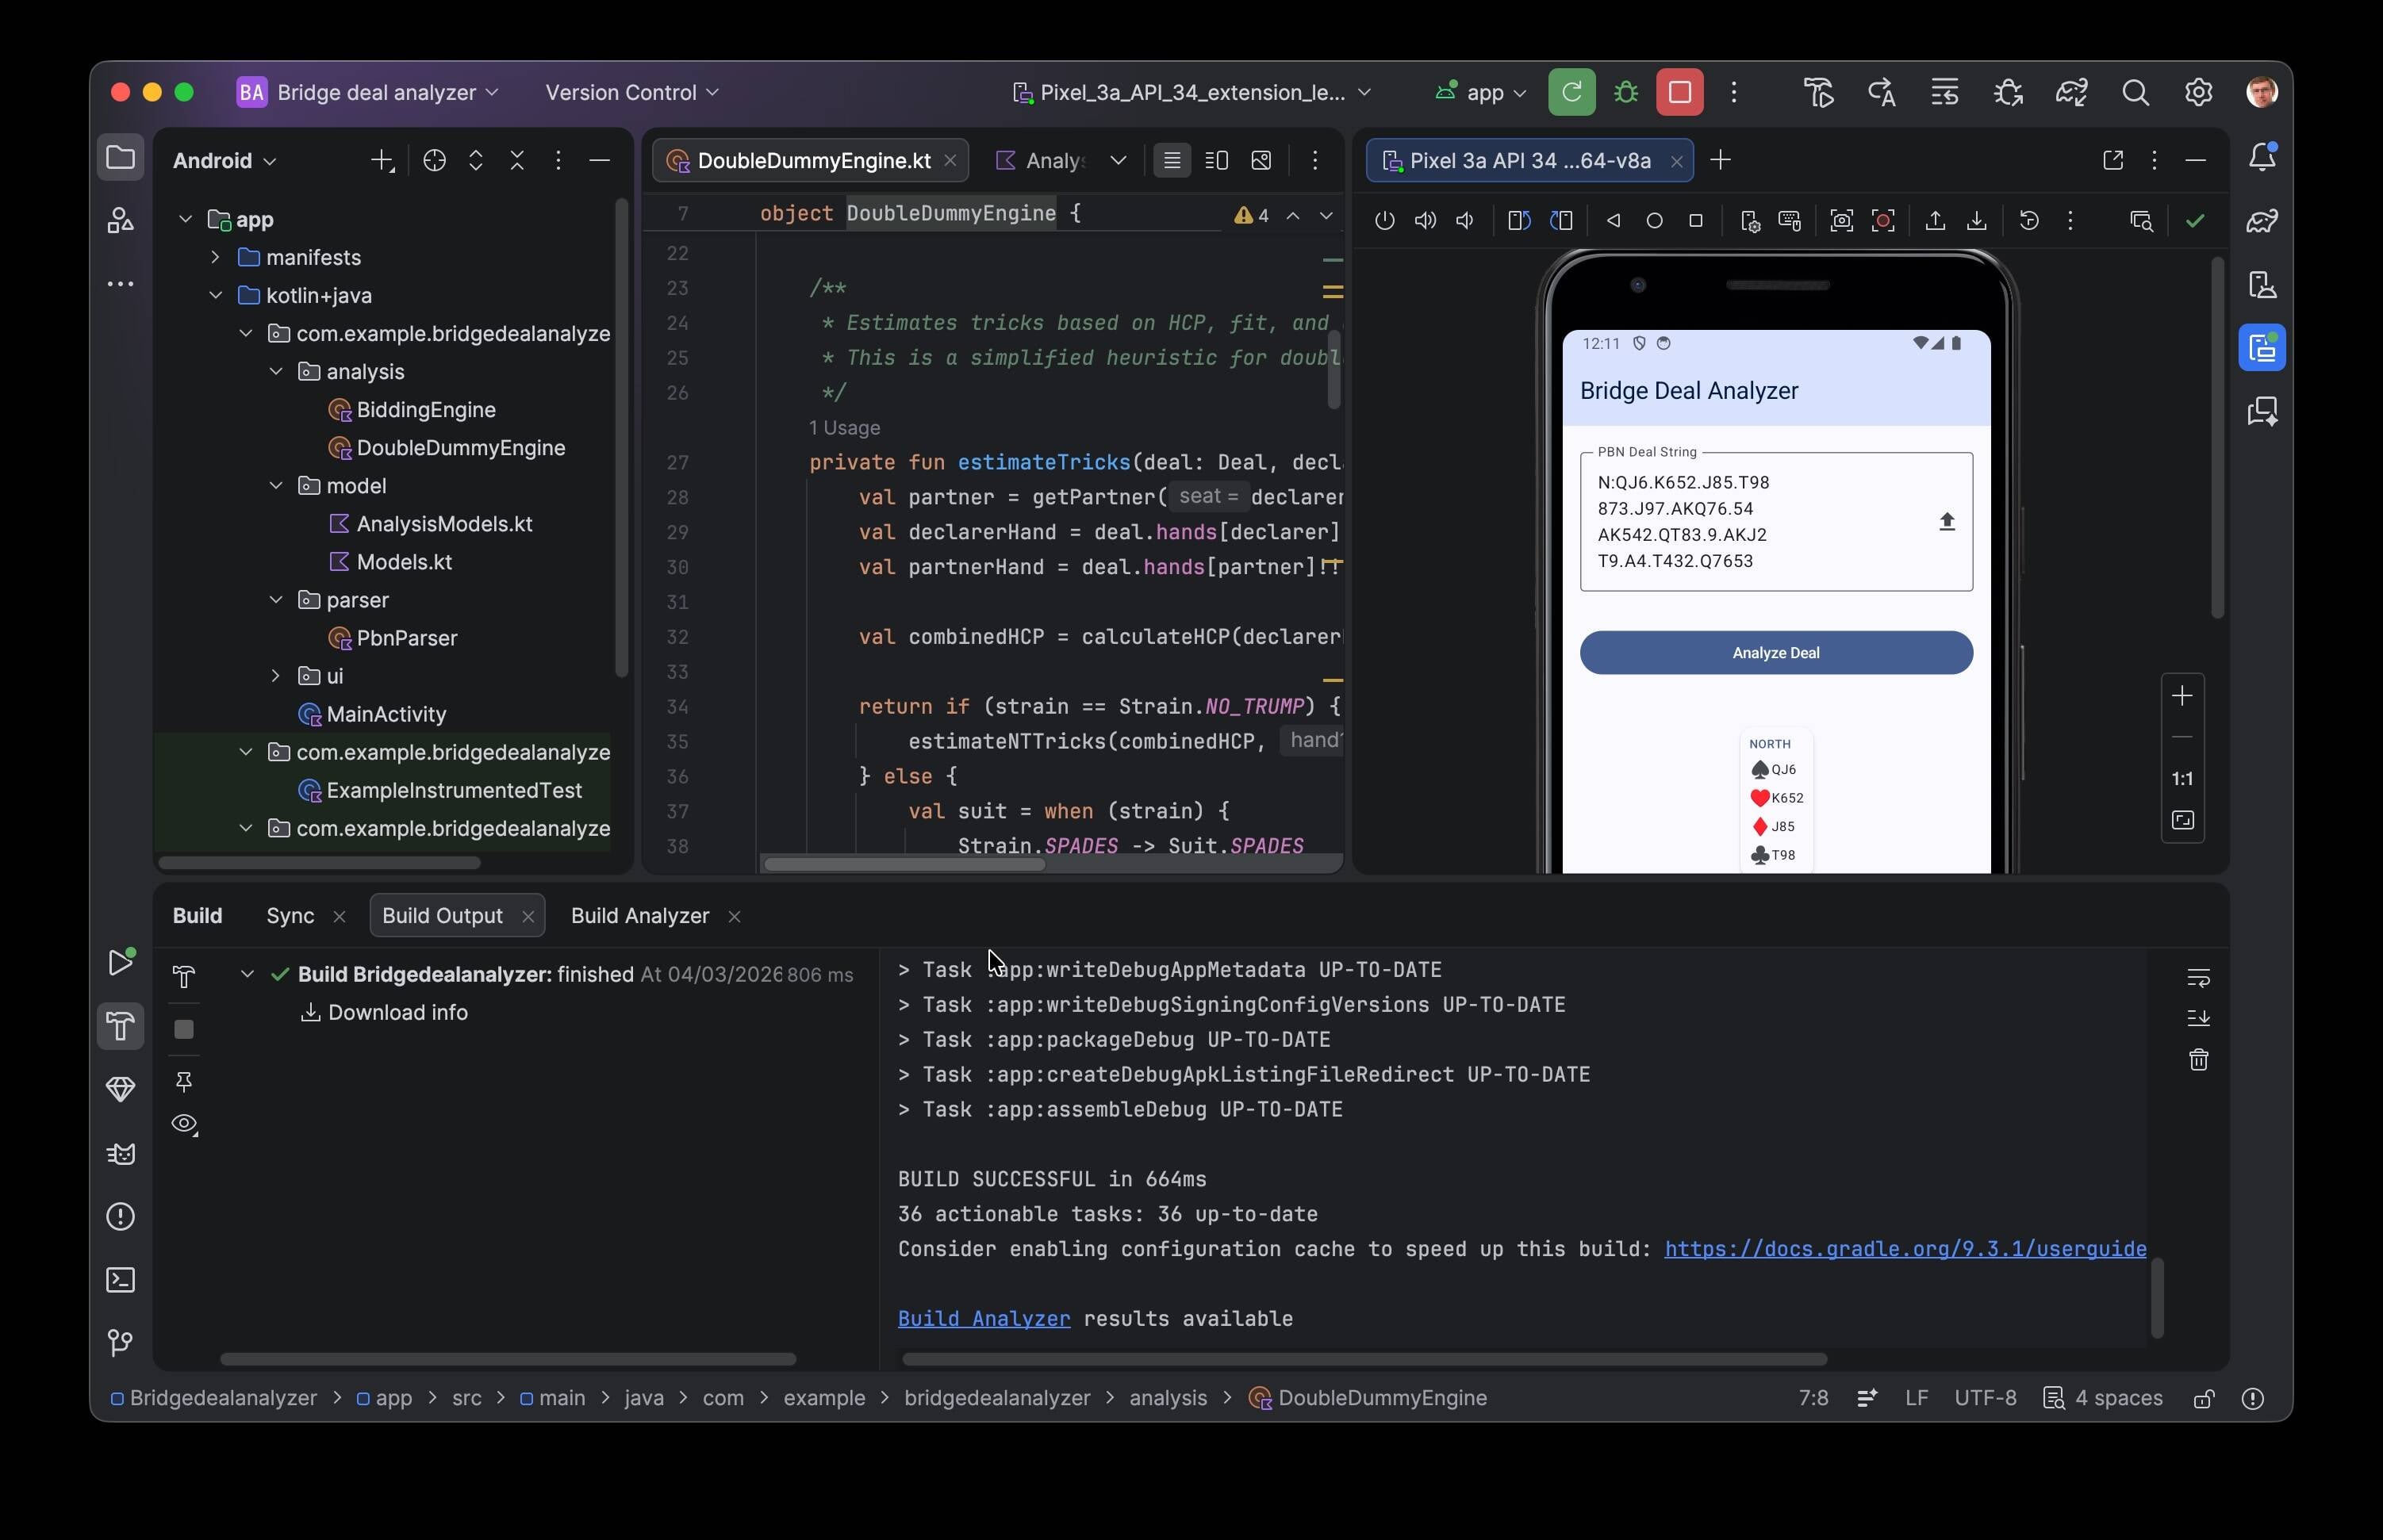
Task: Open Search Everywhere with the magnifier icon
Action: (2136, 91)
